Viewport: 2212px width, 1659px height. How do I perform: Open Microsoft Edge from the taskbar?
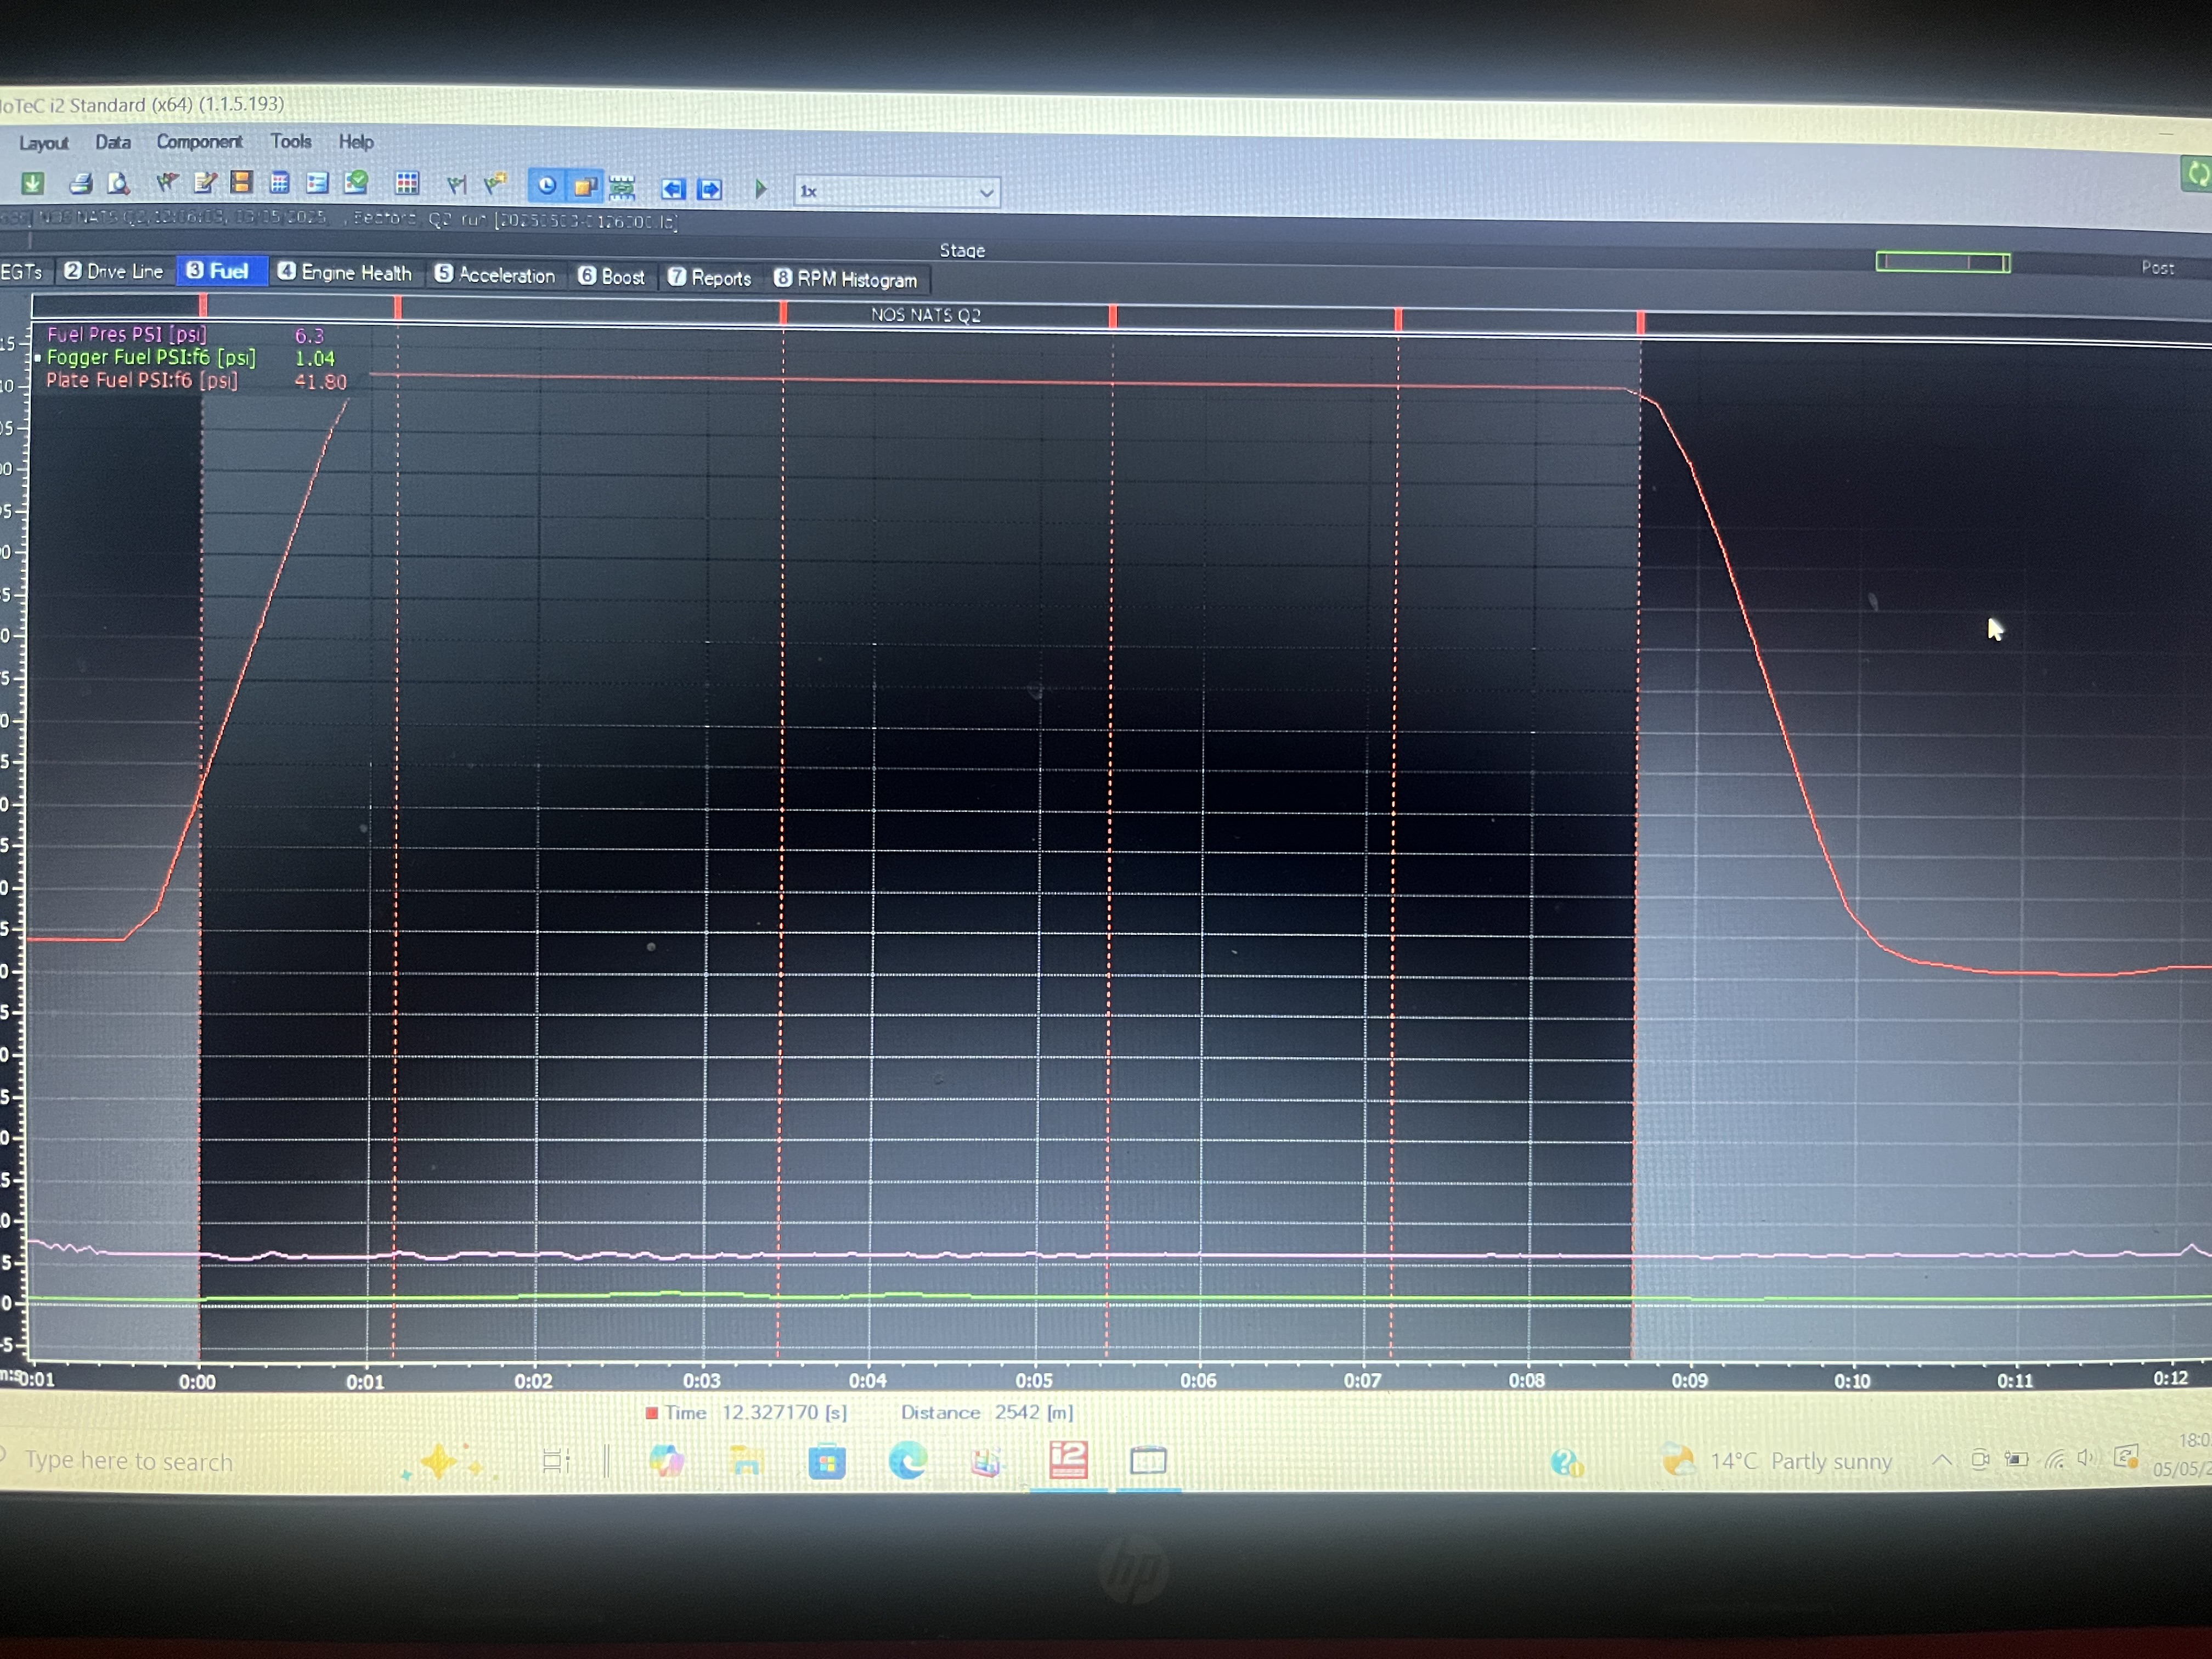coord(907,1462)
